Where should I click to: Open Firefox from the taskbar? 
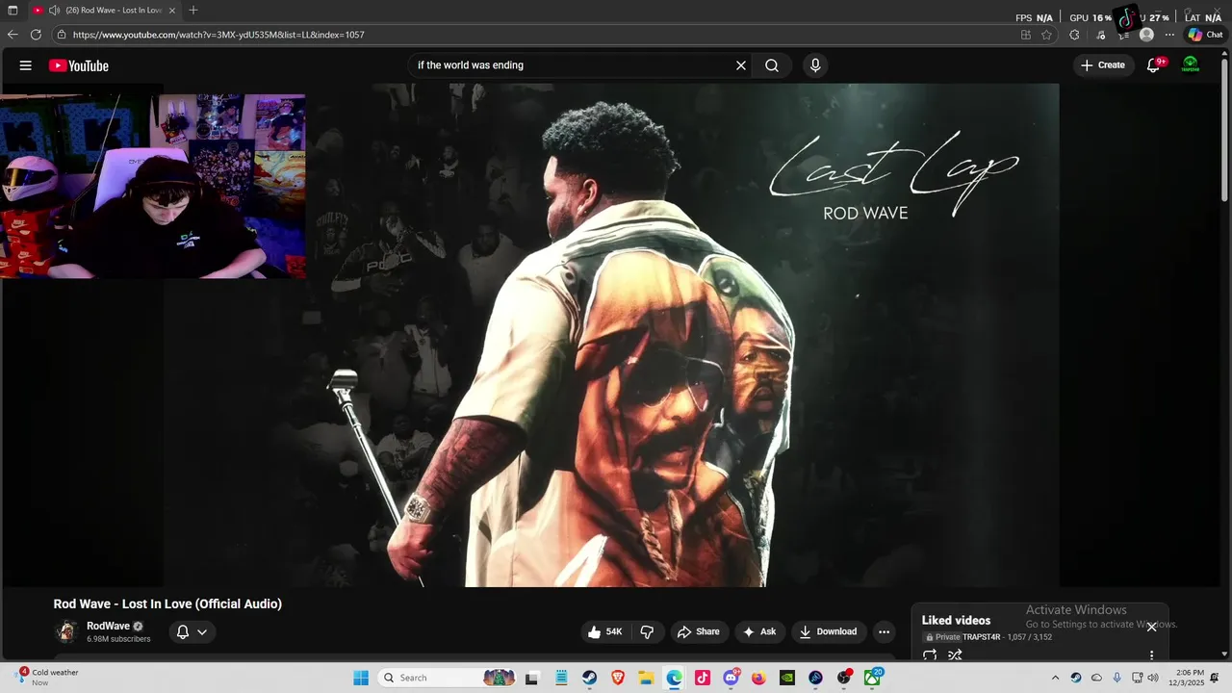pos(758,678)
